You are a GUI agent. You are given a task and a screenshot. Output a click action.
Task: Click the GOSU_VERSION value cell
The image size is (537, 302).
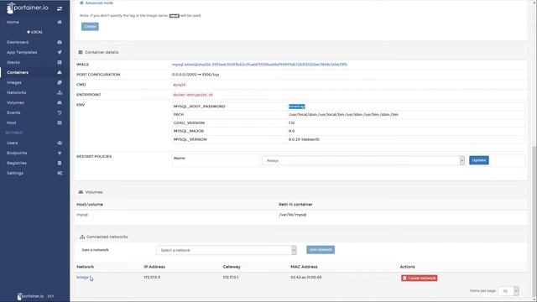(291, 123)
